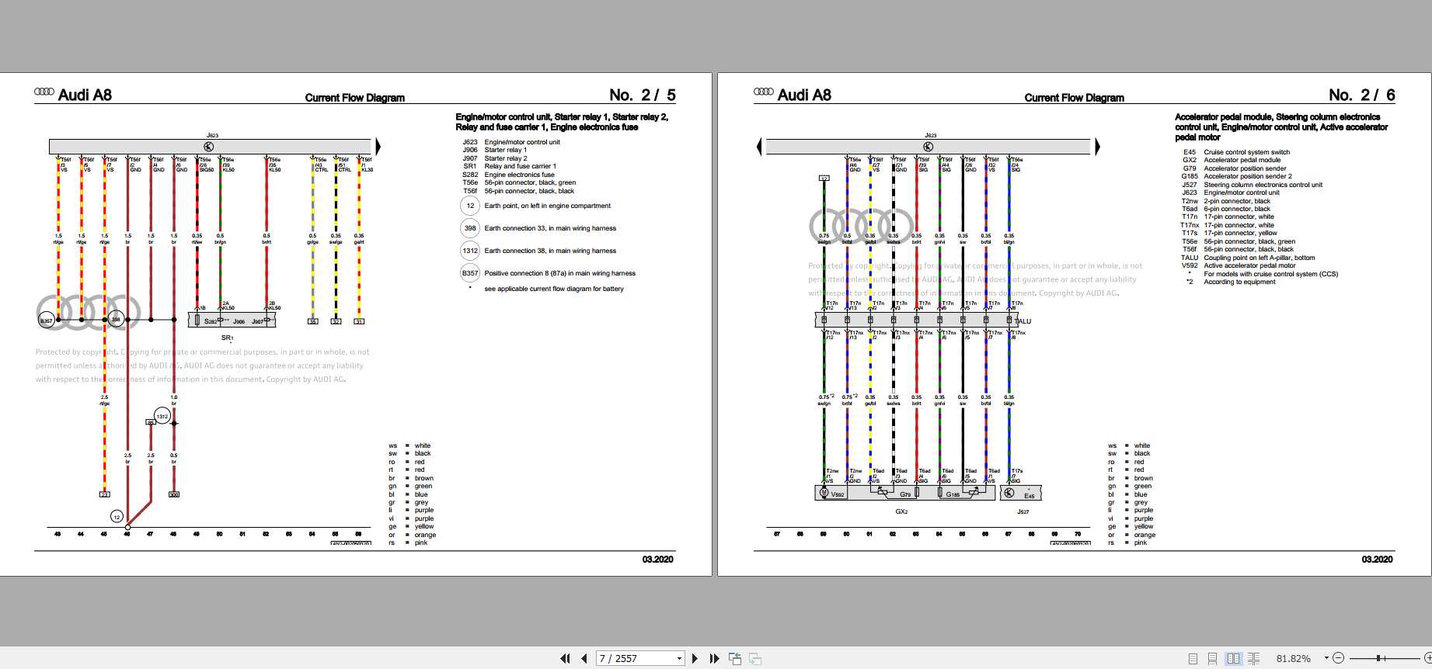Click legend row 'E45 Cruise control system switch'
Image resolution: width=1432 pixels, height=669 pixels.
(1236, 152)
